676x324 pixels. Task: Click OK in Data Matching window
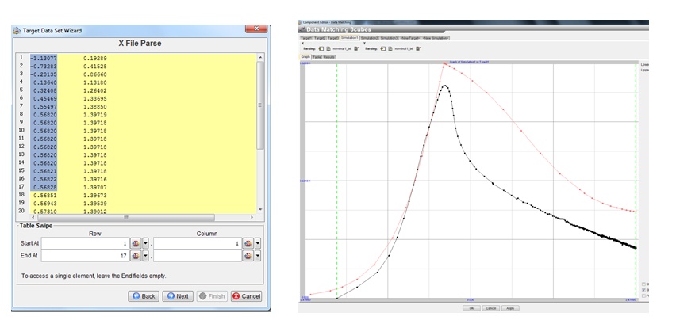click(471, 308)
